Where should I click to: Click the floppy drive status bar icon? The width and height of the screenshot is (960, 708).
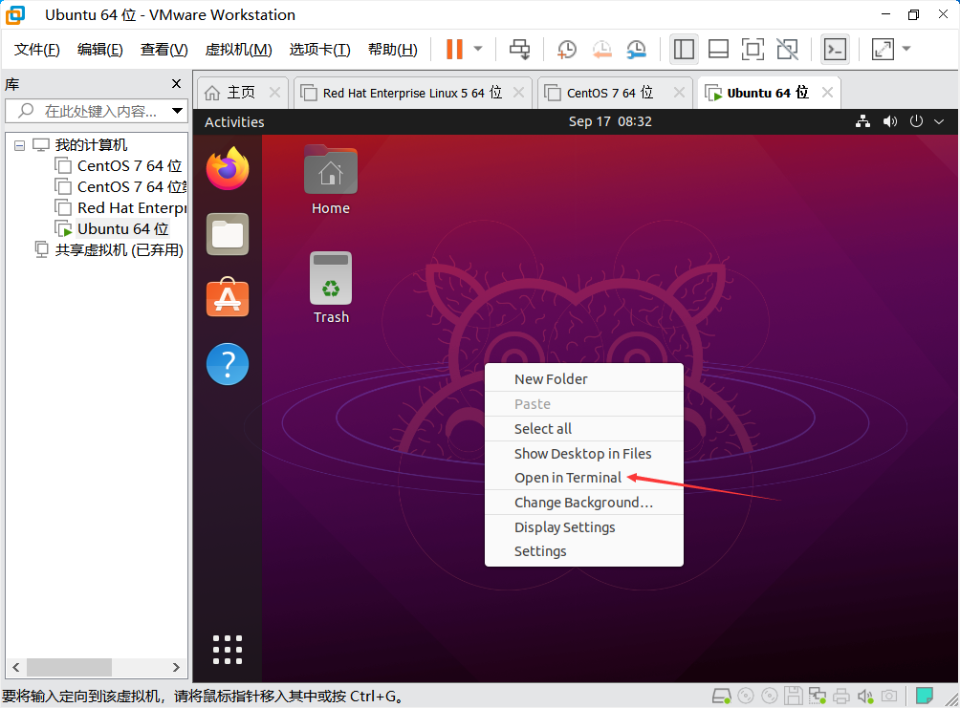(x=794, y=697)
